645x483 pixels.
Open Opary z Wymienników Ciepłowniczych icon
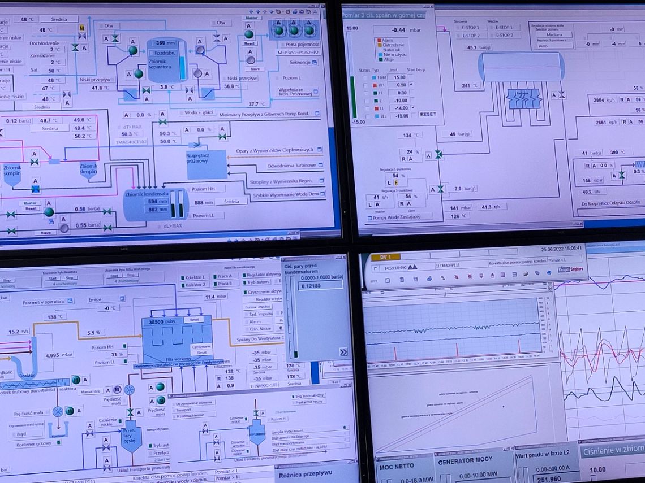coord(320,150)
